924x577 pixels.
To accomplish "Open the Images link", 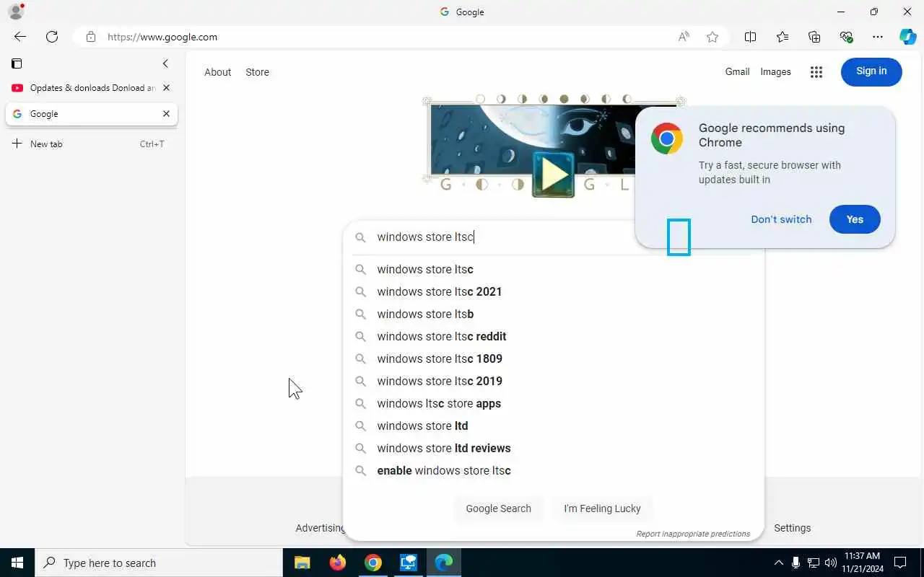I will [x=775, y=71].
